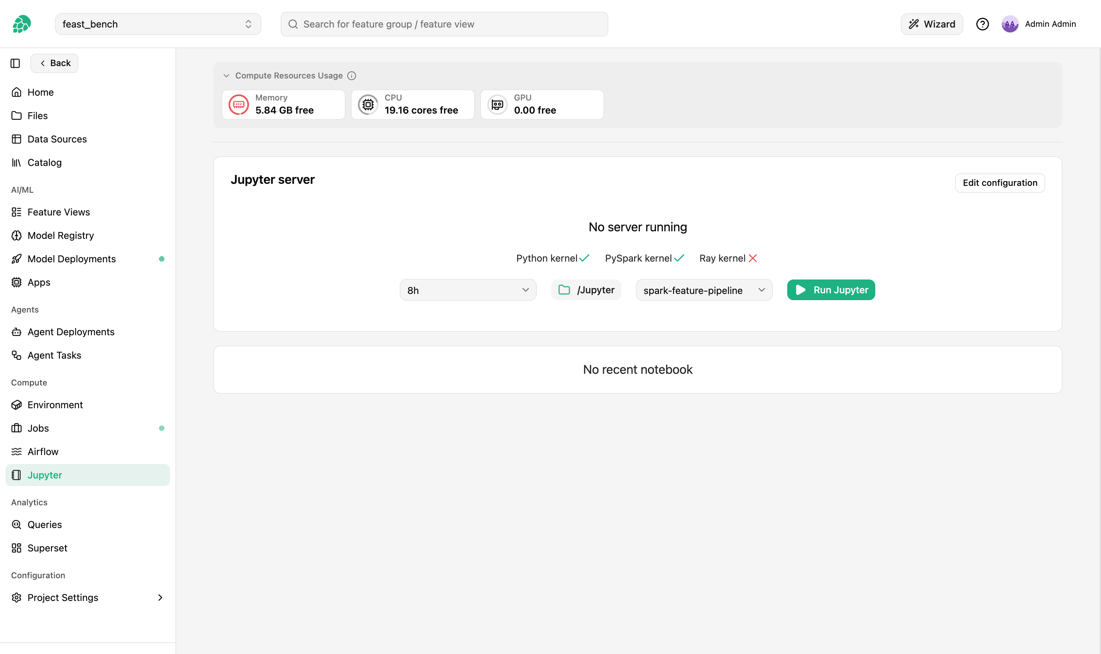Select the /Jupyter base directory chip
The image size is (1101, 654).
point(586,289)
